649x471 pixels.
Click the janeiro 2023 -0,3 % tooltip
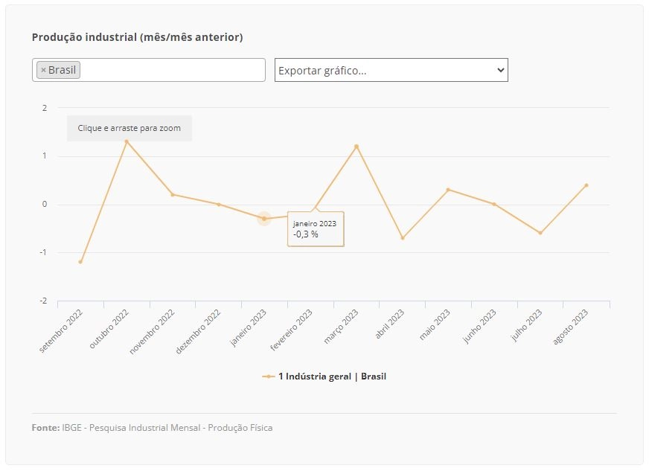pos(316,229)
